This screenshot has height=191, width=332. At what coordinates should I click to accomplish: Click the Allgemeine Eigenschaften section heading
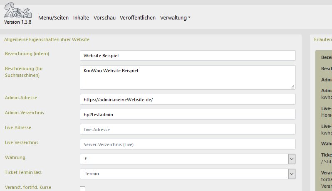click(x=47, y=40)
